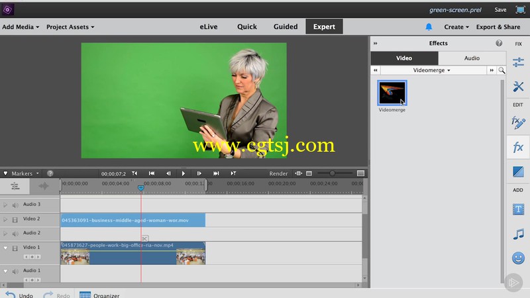Expand the Audio 2 track

click(5, 233)
